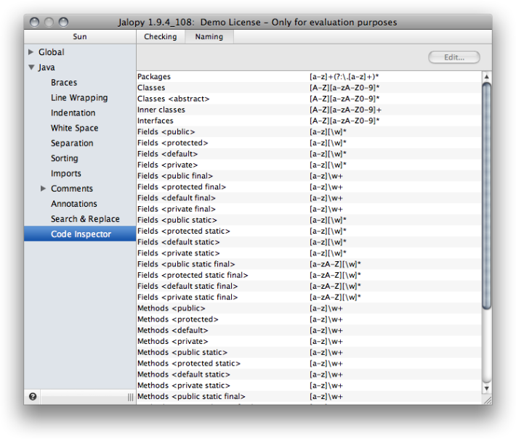Click the window close button
Image resolution: width=516 pixels, height=439 pixels.
pos(34,22)
